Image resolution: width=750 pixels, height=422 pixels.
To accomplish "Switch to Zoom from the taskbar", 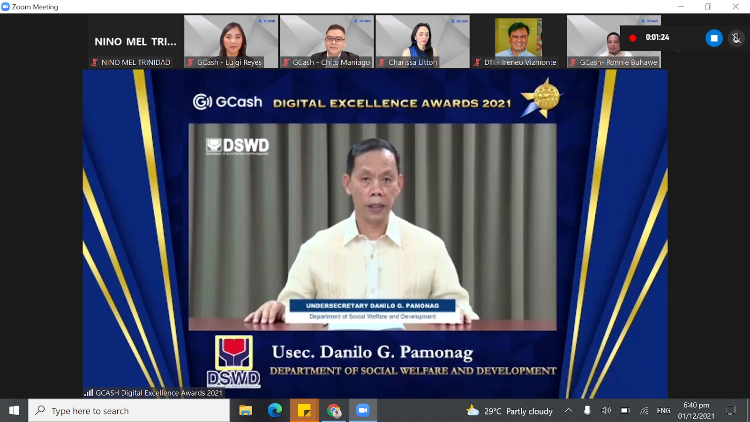I will click(x=363, y=411).
